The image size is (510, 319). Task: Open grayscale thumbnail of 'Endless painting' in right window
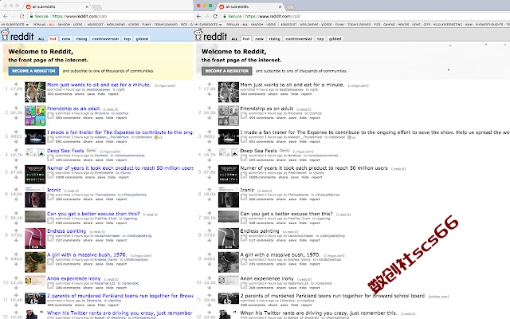(x=229, y=238)
